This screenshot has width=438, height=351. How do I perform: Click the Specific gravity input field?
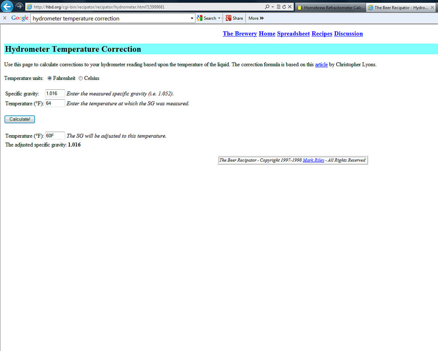[x=55, y=93]
